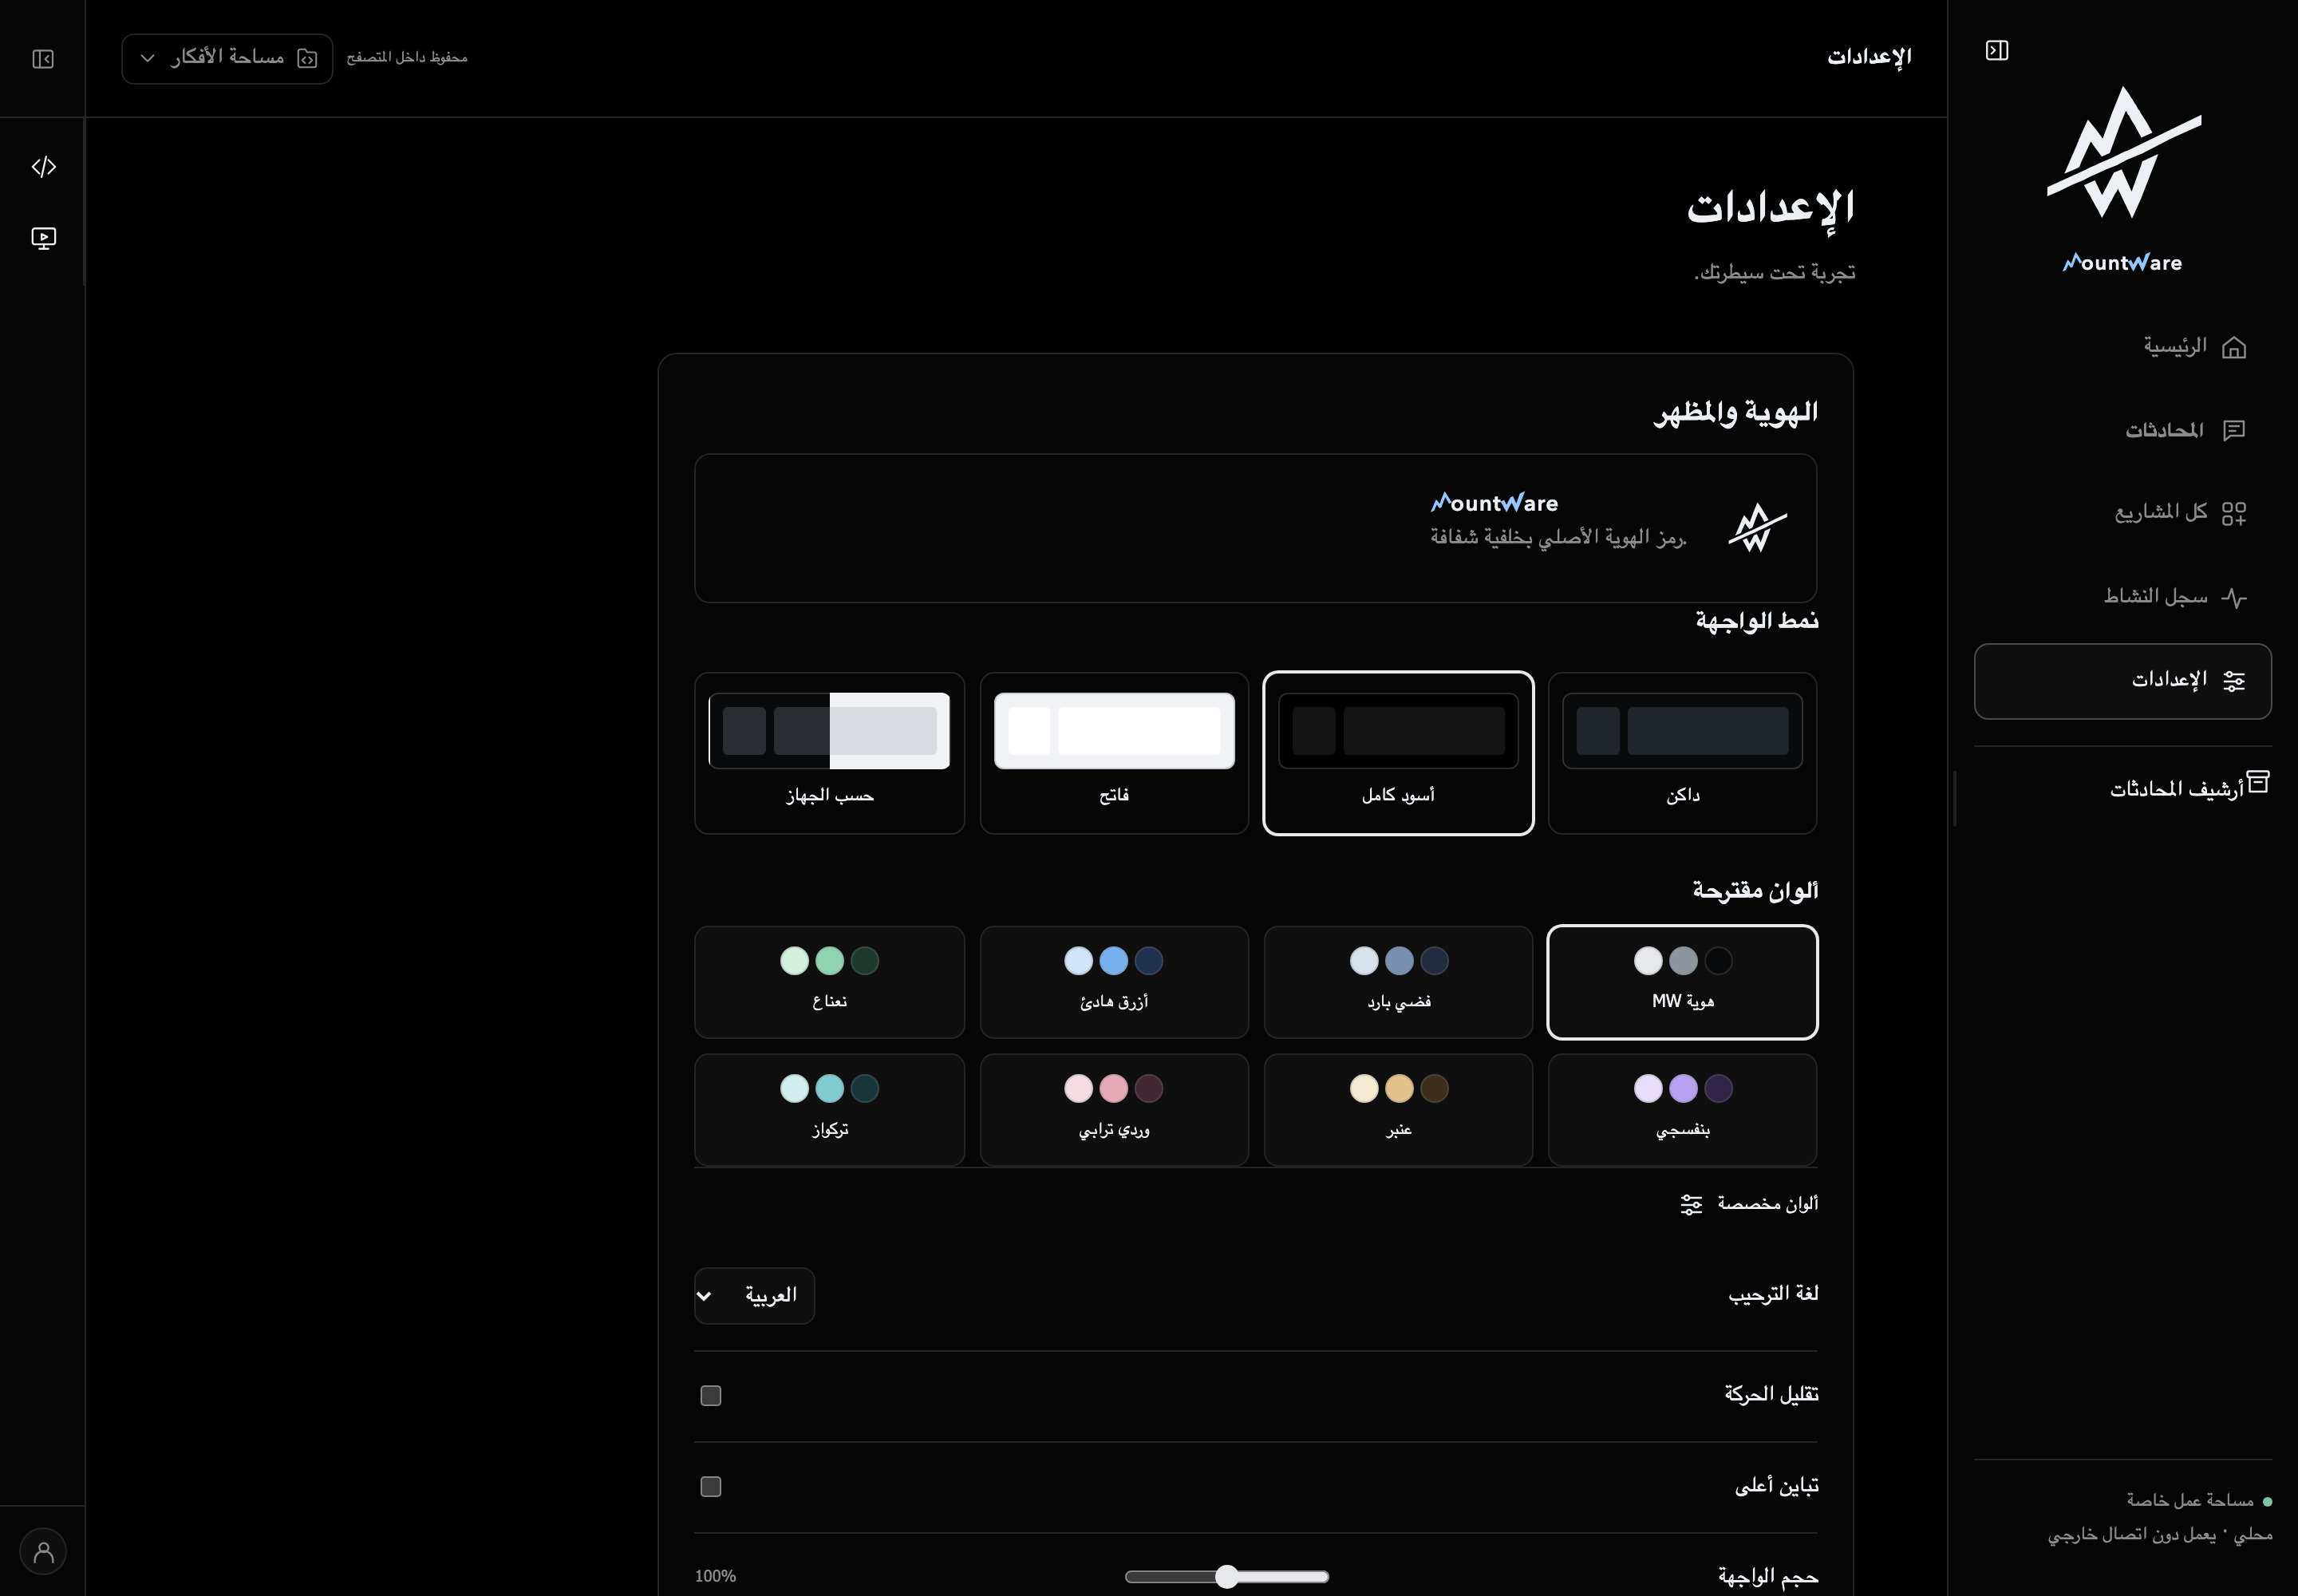2298x1596 pixels.
Task: Choose the نعناع color palette
Action: pos(829,982)
